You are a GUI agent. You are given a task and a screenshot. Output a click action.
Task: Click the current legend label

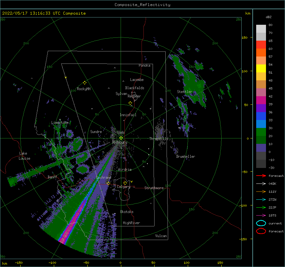coord(275,223)
